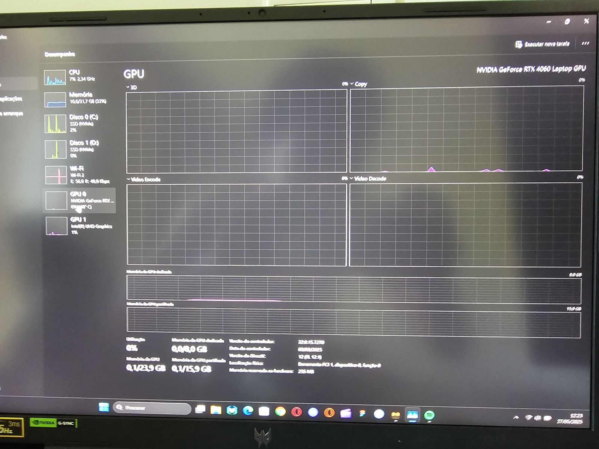Launch Microsoft Edge from taskbar
599x449 pixels.
248,411
